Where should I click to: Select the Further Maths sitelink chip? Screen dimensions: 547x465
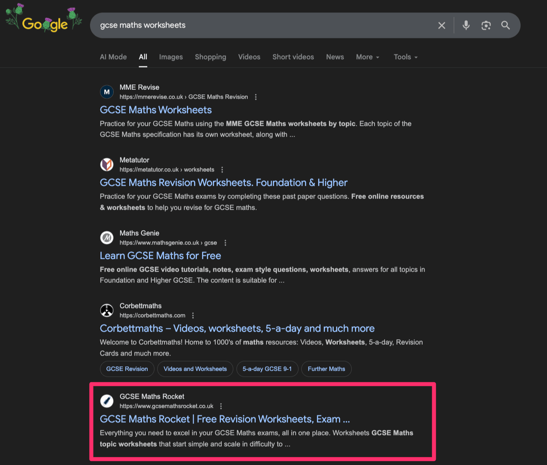click(326, 369)
